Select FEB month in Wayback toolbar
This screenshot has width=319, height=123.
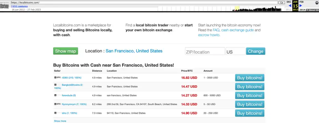pyautogui.click(x=302, y=2)
